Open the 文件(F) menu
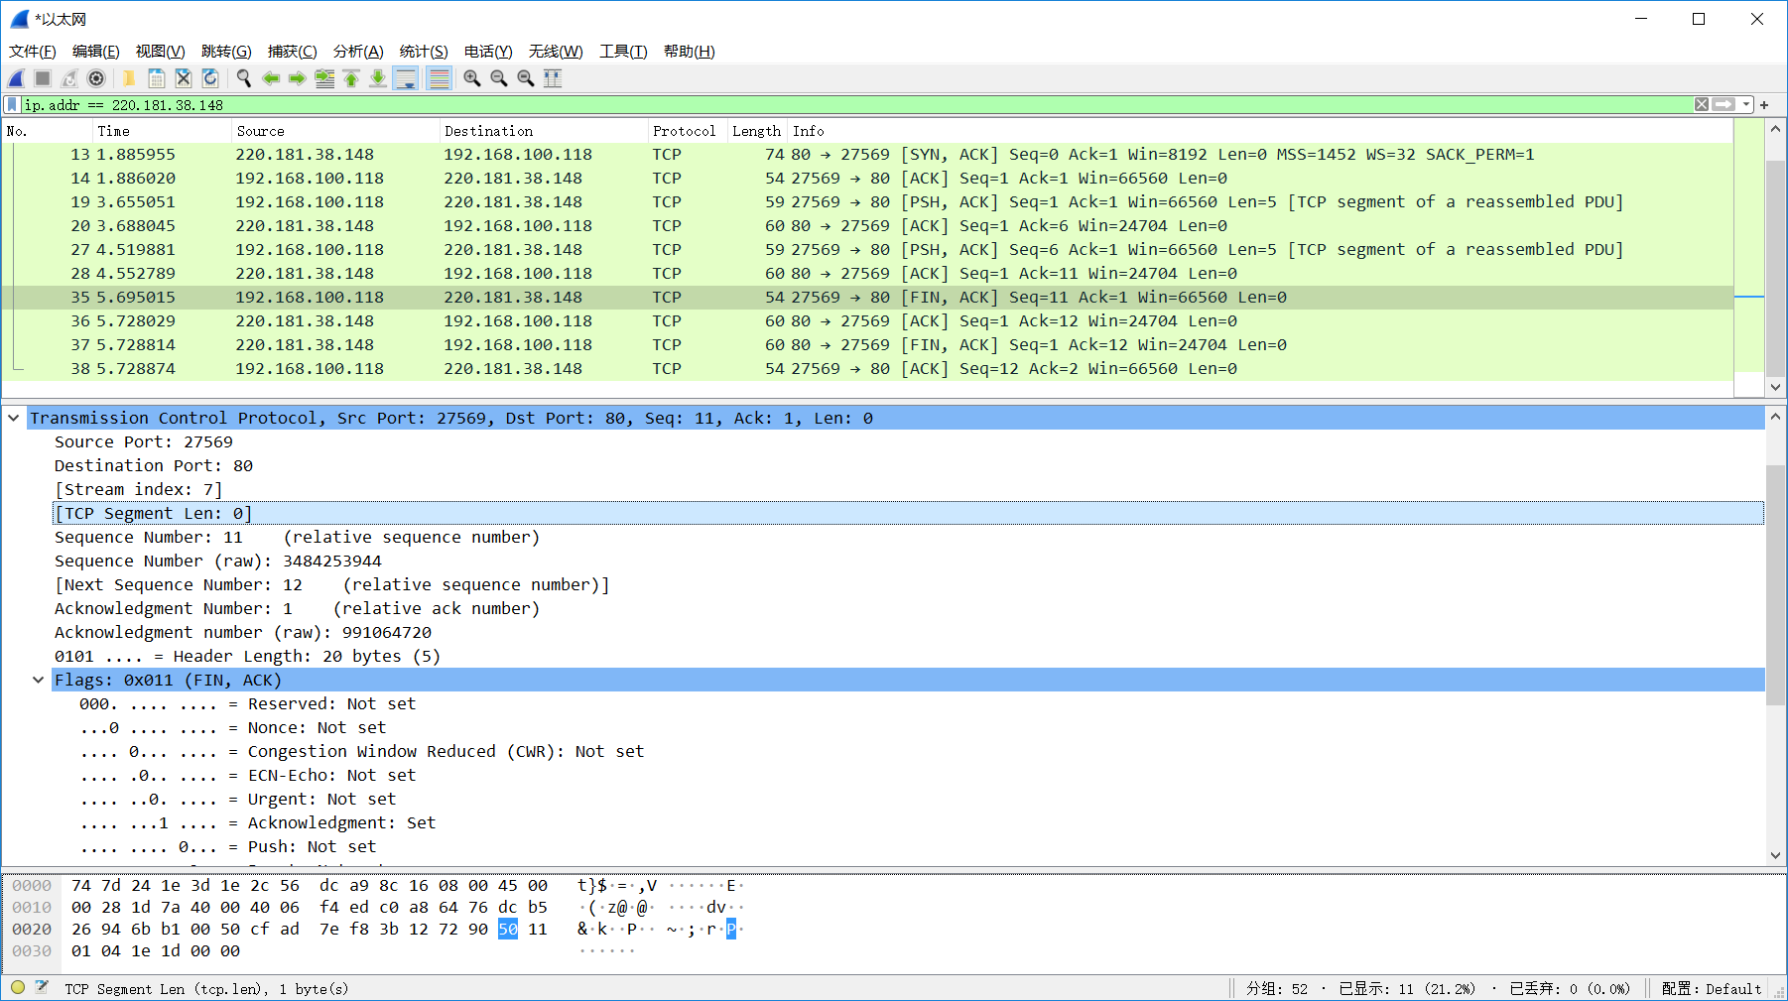1788x1001 pixels. pos(33,52)
